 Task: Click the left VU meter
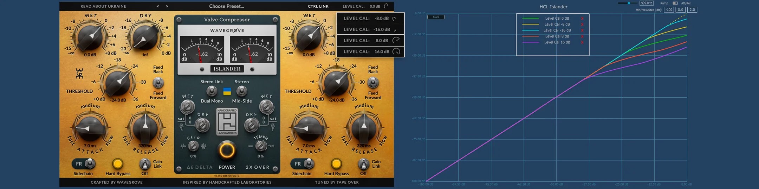pyautogui.click(x=202, y=49)
